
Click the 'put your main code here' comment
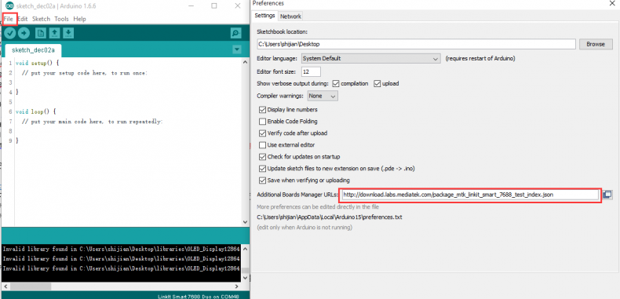click(92, 122)
